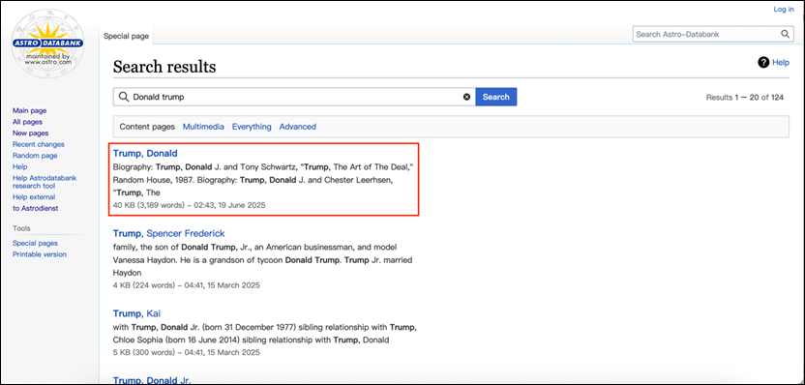805x385 pixels.
Task: Open a Random page
Action: click(35, 156)
